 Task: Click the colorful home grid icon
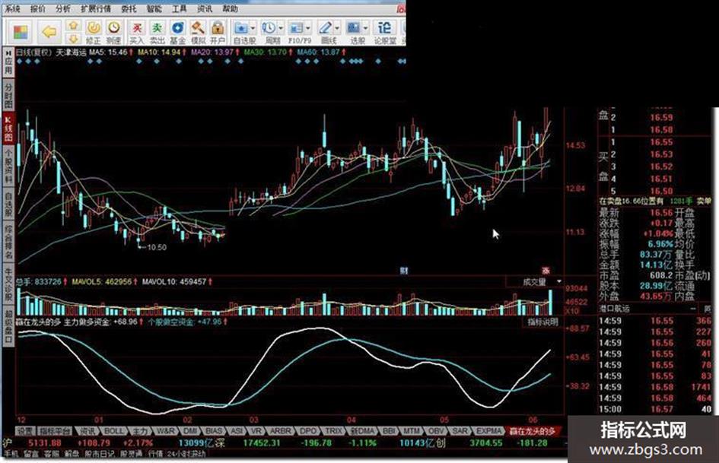[x=21, y=32]
